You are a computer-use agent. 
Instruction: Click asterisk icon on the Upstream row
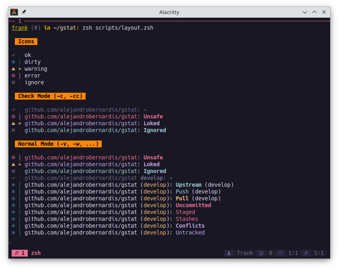[x=13, y=185]
